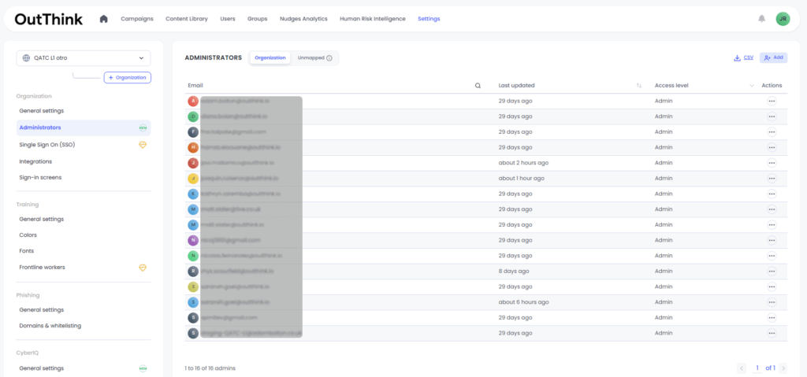This screenshot has width=807, height=377.
Task: Open Training General settings in sidebar
Action: [x=42, y=219]
